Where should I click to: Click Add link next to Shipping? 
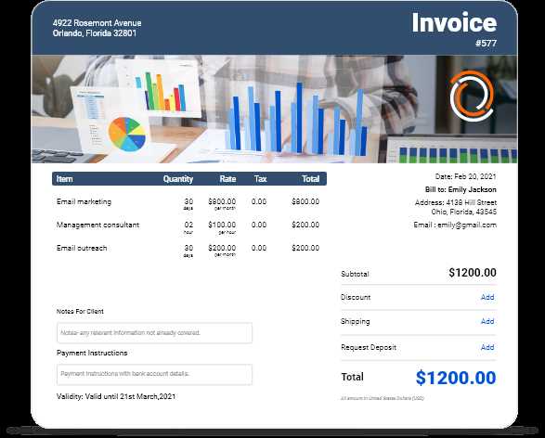coord(487,321)
